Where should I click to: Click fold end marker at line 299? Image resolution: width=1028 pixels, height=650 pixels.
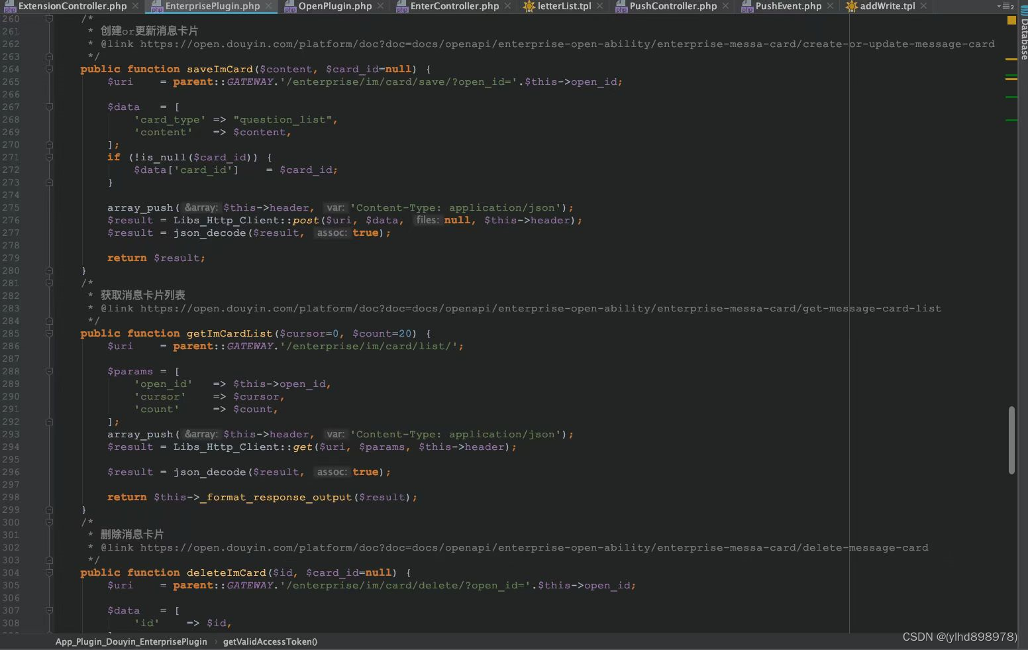click(49, 510)
